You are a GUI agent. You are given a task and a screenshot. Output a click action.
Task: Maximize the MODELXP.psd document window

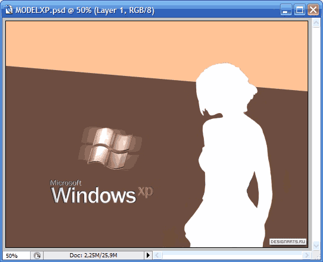pos(299,9)
